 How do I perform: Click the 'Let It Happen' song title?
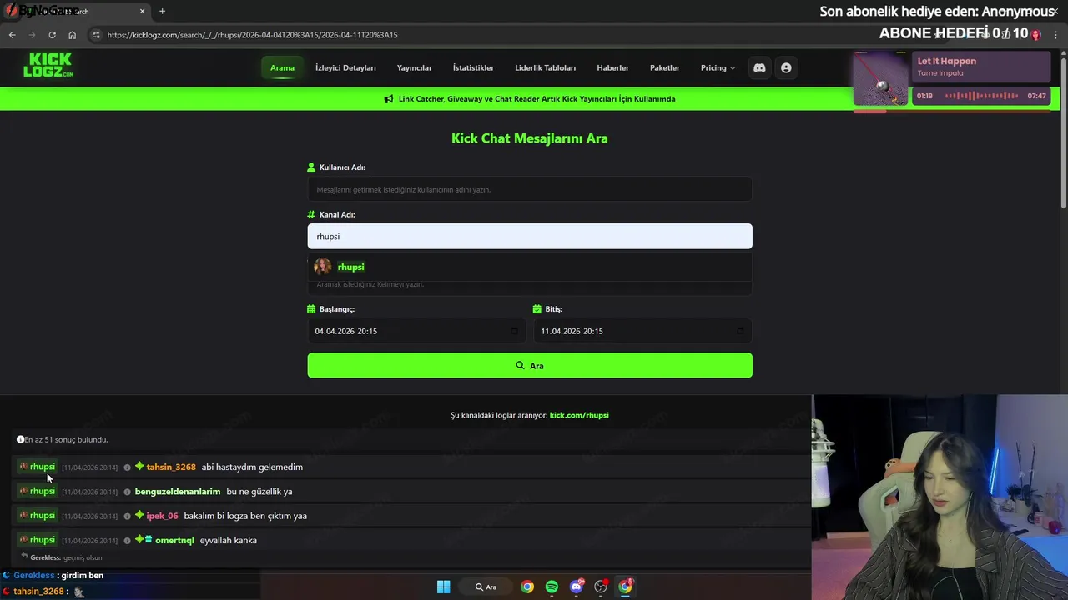tap(947, 61)
